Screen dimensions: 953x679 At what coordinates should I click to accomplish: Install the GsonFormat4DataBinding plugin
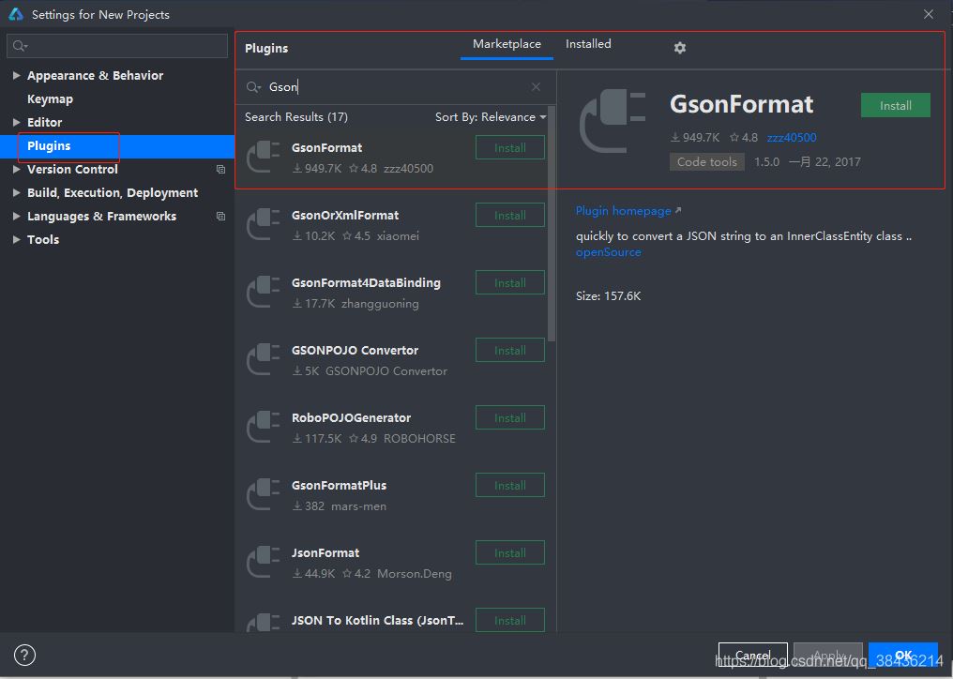point(510,282)
